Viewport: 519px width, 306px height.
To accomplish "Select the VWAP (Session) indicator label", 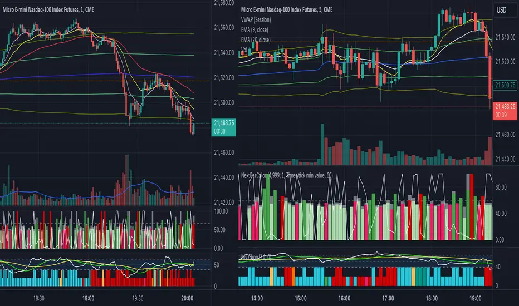I will pyautogui.click(x=256, y=20).
